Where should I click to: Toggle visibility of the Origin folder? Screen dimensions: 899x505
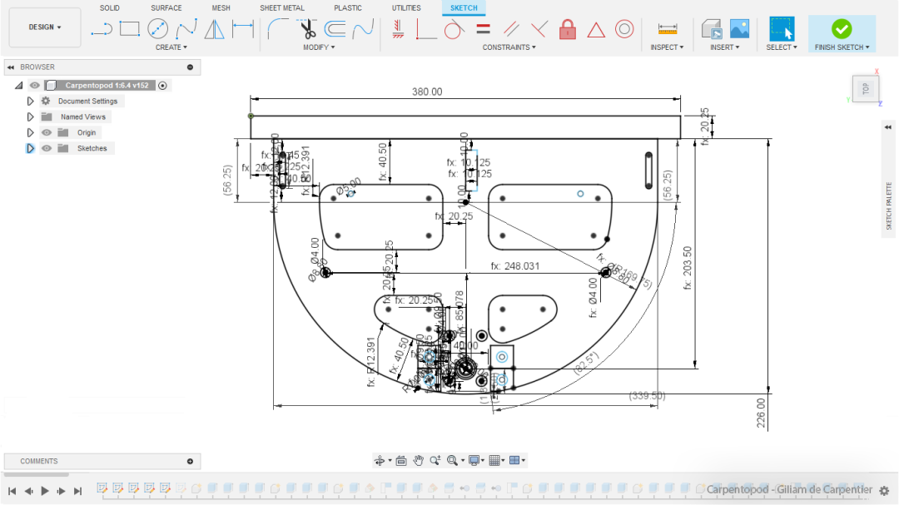click(47, 132)
